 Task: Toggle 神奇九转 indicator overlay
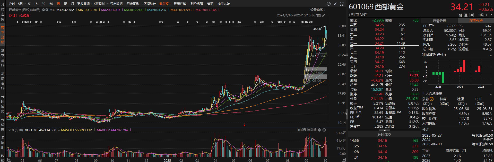pyautogui.click(x=223, y=4)
